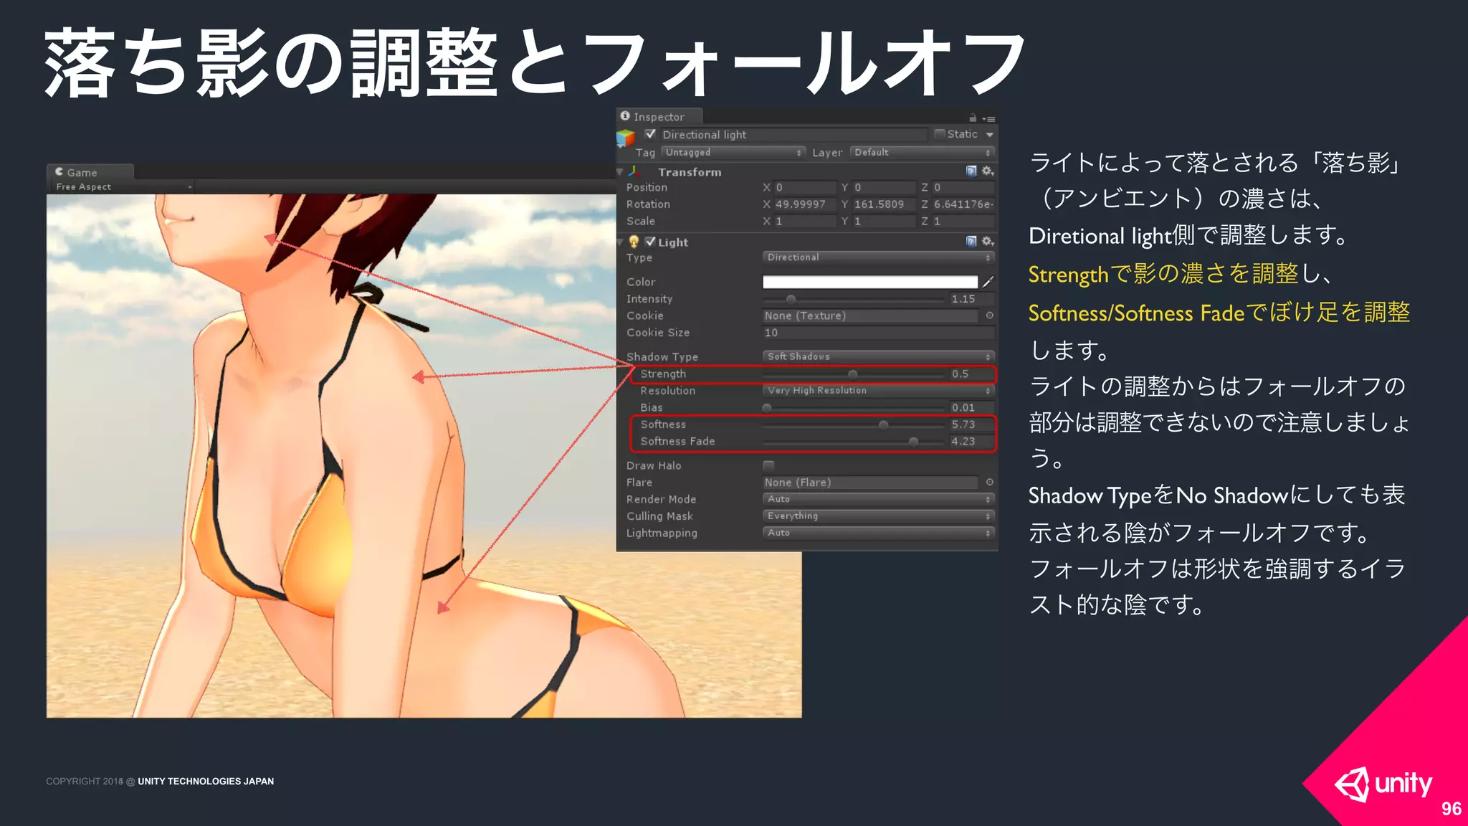1468x826 pixels.
Task: Open Transform component help book icon
Action: [x=971, y=171]
